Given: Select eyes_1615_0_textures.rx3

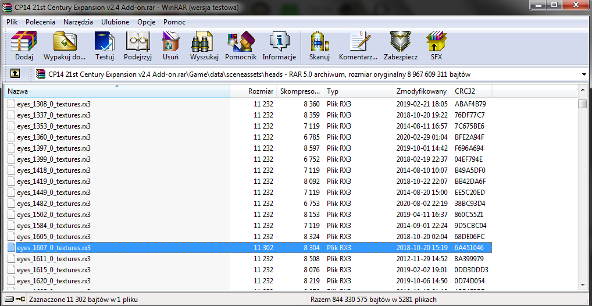Looking at the screenshot, I should click(54, 270).
